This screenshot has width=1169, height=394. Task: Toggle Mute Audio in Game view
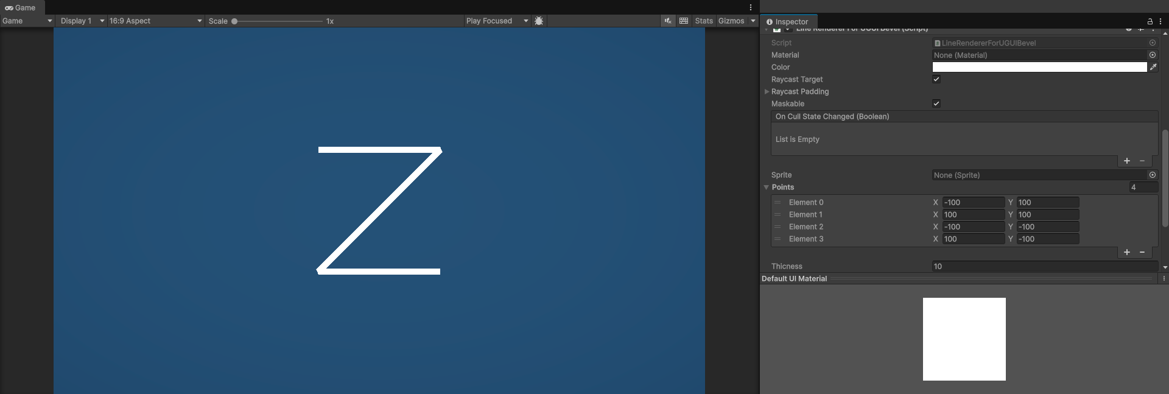(x=668, y=21)
